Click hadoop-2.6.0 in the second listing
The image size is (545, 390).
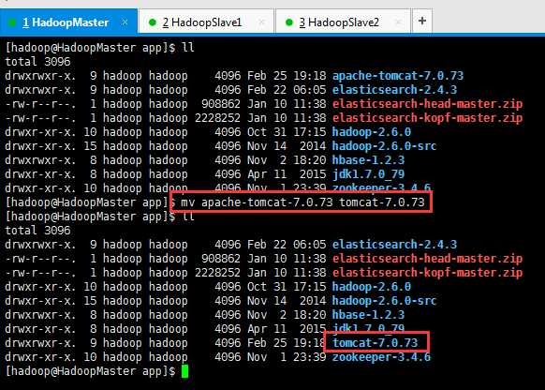(372, 287)
